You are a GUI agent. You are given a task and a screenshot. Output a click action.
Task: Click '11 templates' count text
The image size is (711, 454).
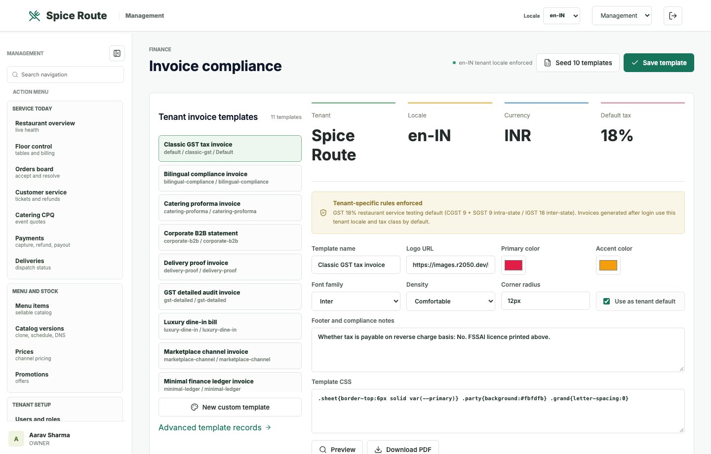point(286,117)
